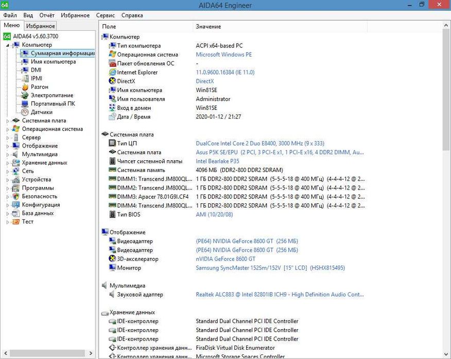The height and width of the screenshot is (359, 451).
Task: Open the Справка menu
Action: (x=132, y=15)
